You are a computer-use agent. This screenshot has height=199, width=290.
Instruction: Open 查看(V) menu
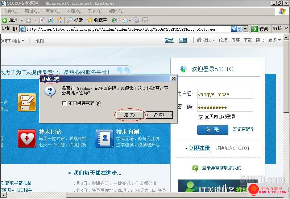click(53, 11)
